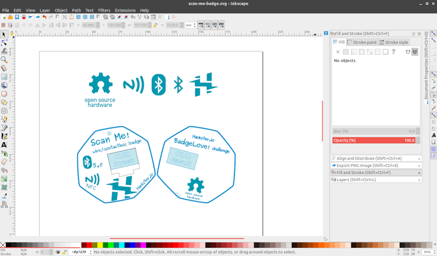The image size is (437, 256).
Task: Toggle the width/height lock icon
Action: coord(155,25)
